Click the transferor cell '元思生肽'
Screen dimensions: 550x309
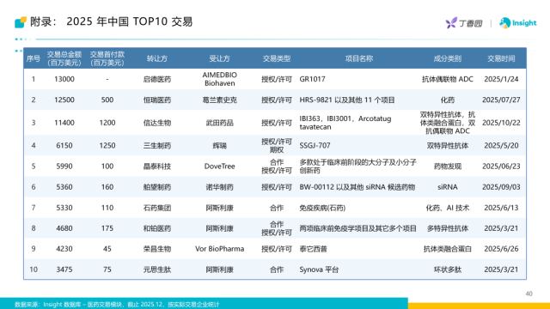156,270
